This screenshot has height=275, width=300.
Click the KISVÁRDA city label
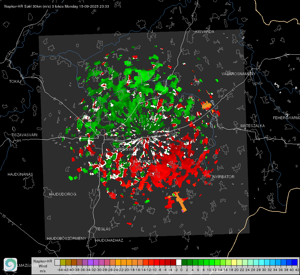point(205,32)
